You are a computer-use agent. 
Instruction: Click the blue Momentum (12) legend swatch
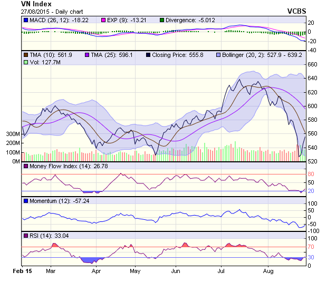(x=26, y=201)
